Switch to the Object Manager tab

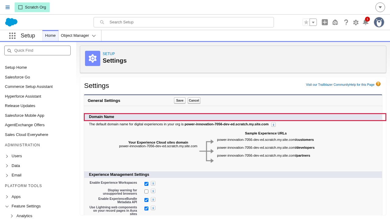click(x=75, y=36)
